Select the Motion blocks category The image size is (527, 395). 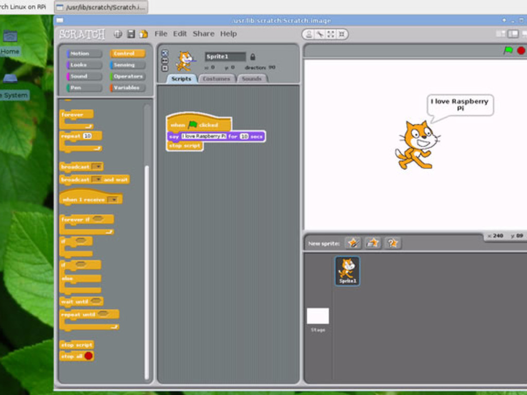point(84,53)
